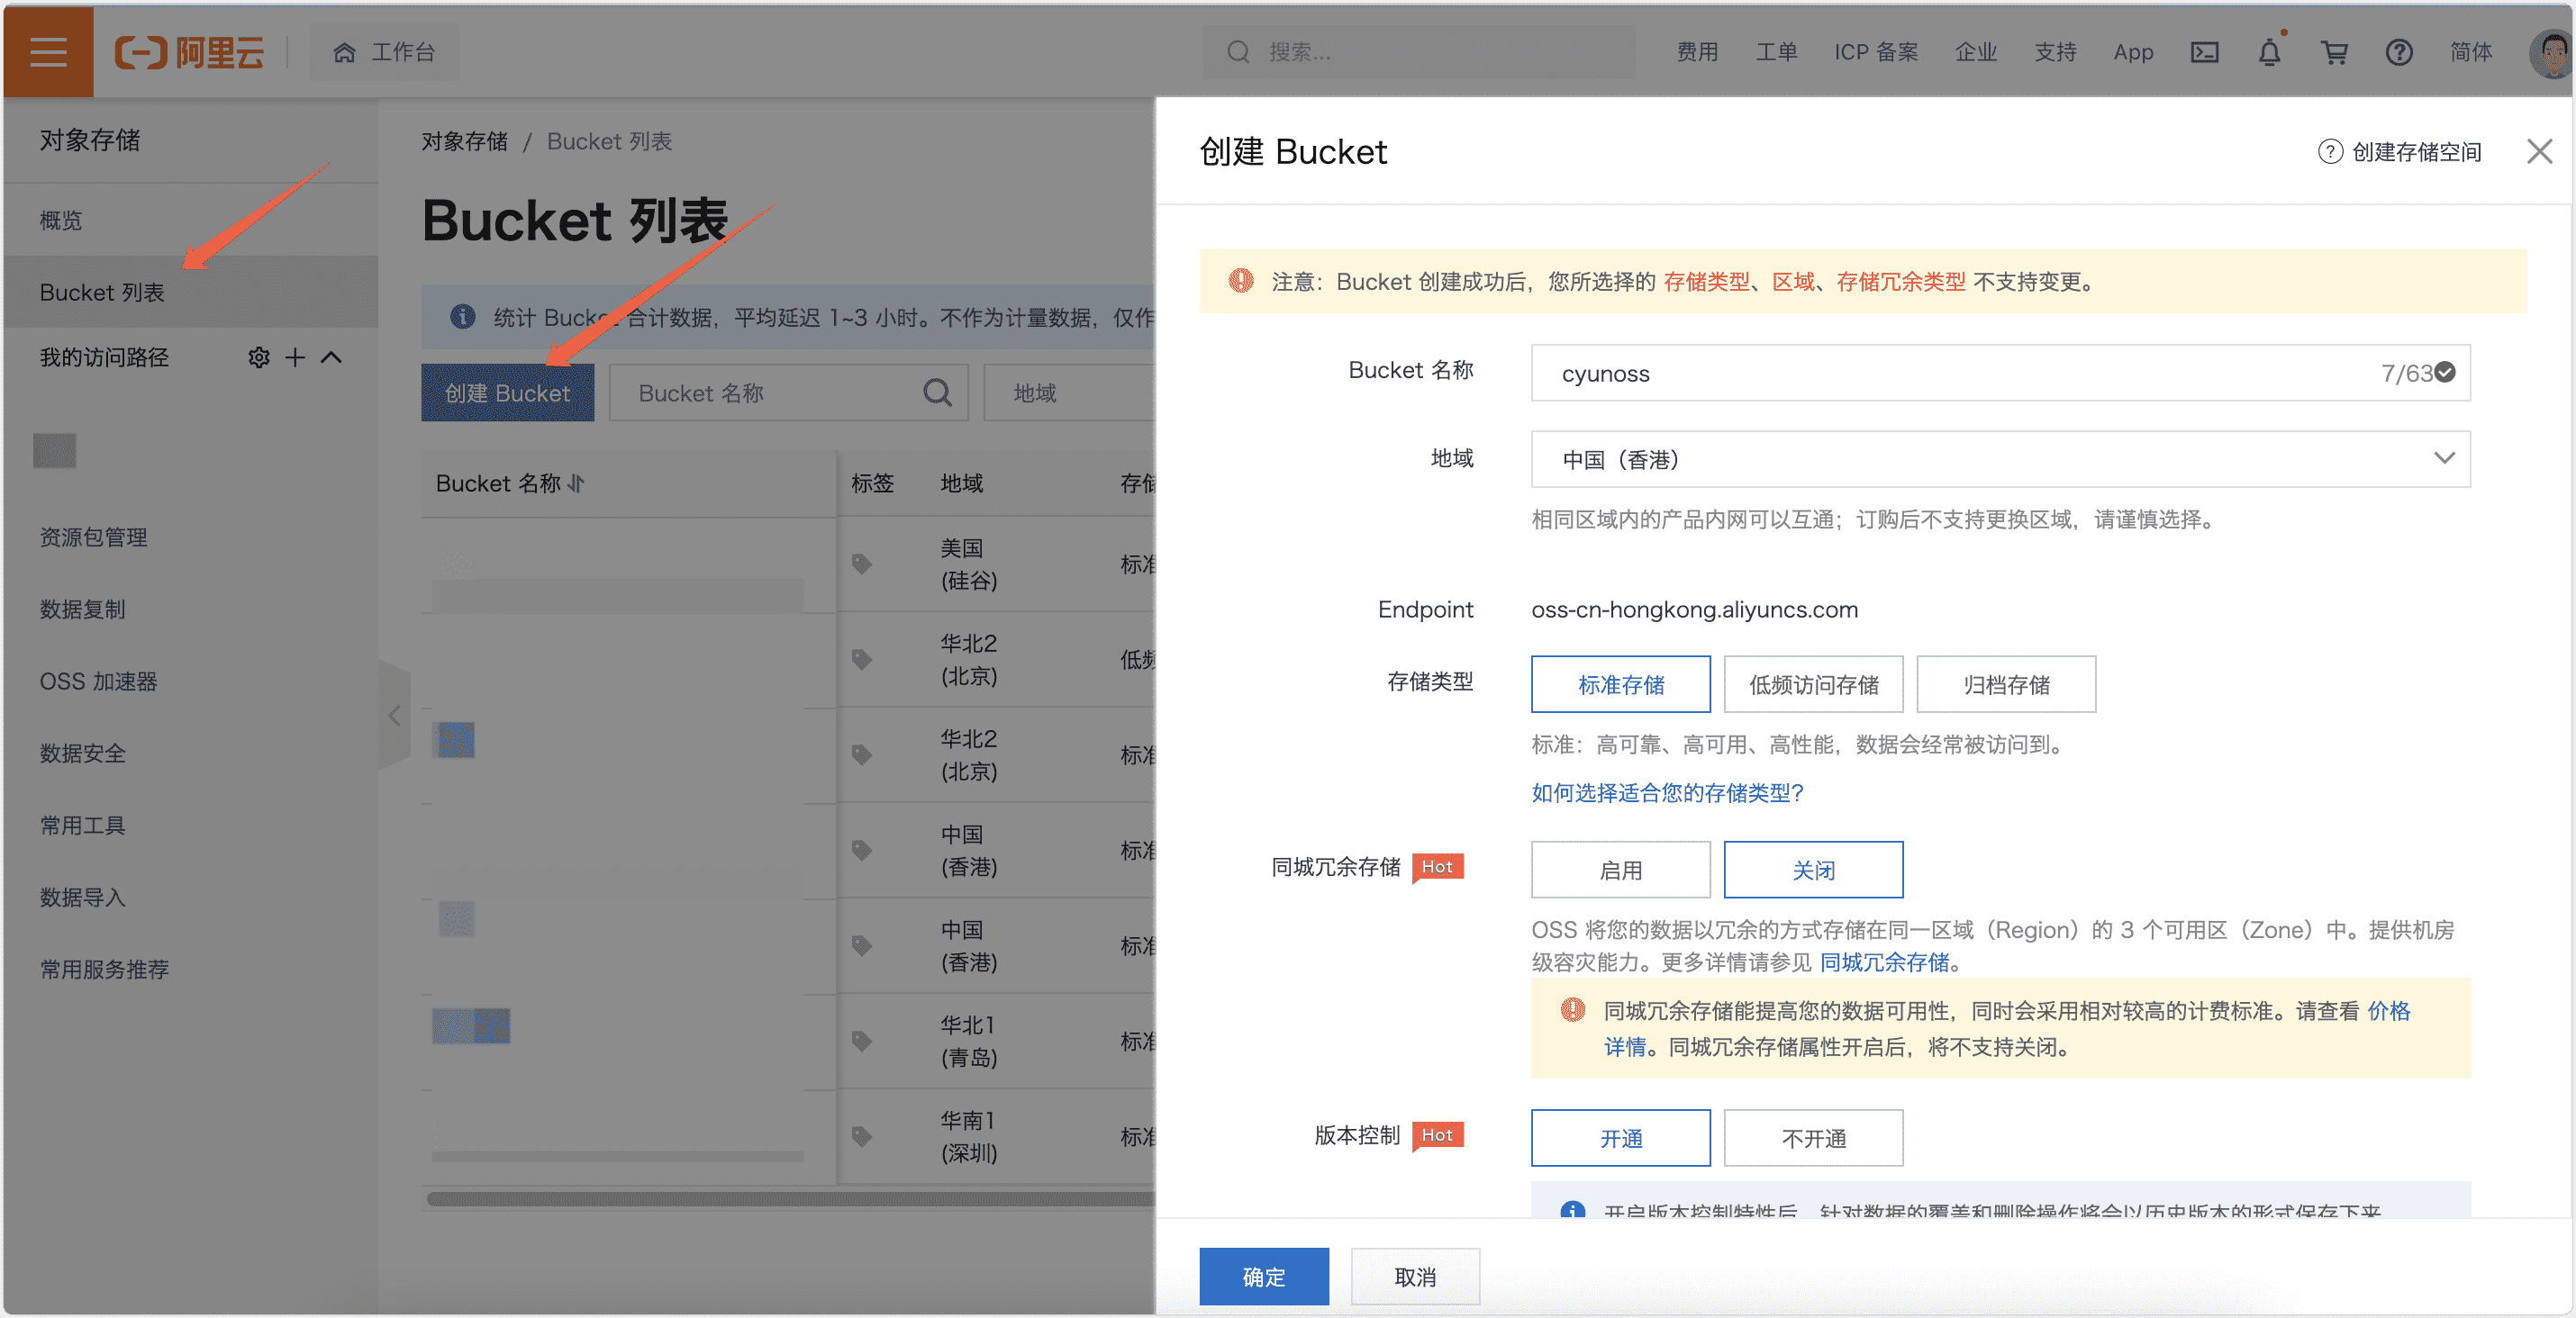The image size is (2576, 1318).
Task: Click the home icon in 工作台
Action: pyautogui.click(x=344, y=52)
